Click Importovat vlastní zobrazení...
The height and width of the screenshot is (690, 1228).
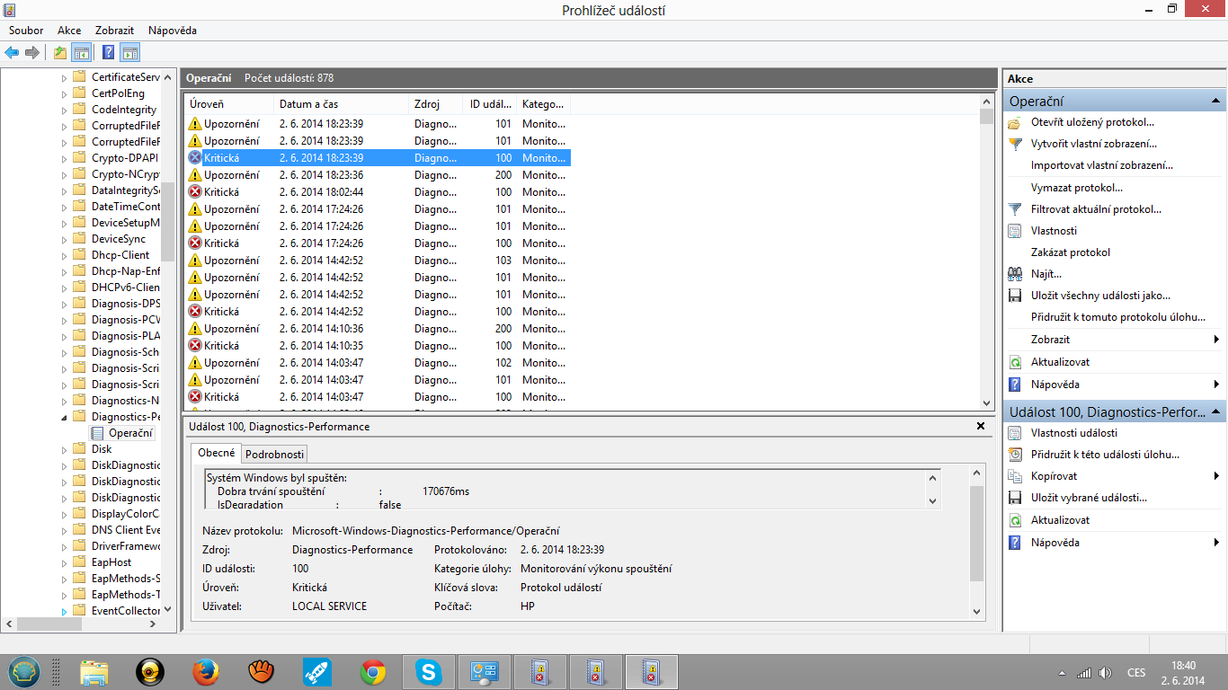[1101, 165]
